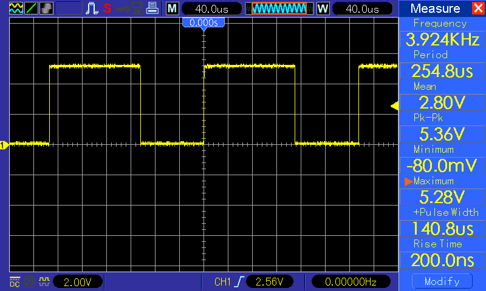This screenshot has height=291, width=486.
Task: Select the Maximum measurement label
Action: tap(434, 181)
